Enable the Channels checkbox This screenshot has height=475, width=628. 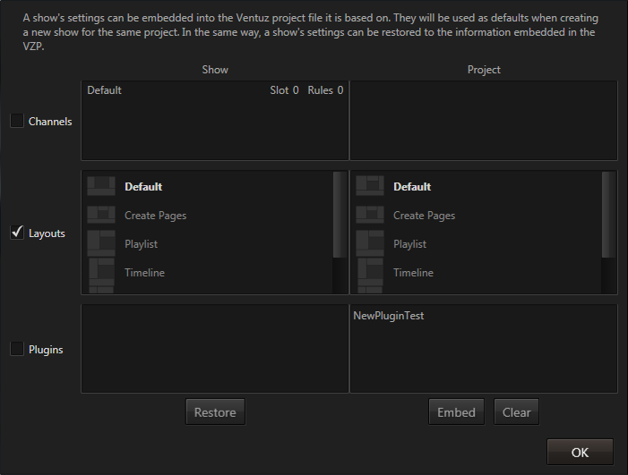pos(17,121)
